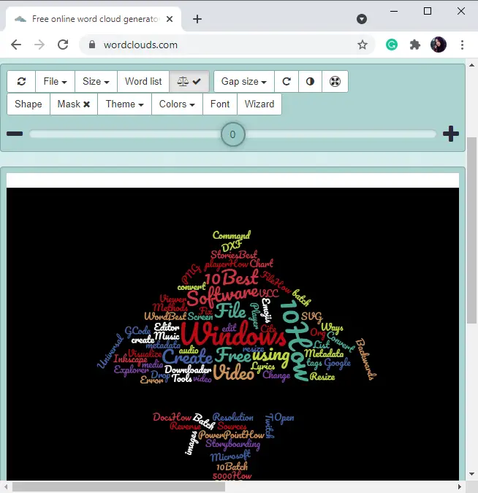Click the word 'Universal' in the cloud
This screenshot has width=478, height=493.
(x=110, y=351)
